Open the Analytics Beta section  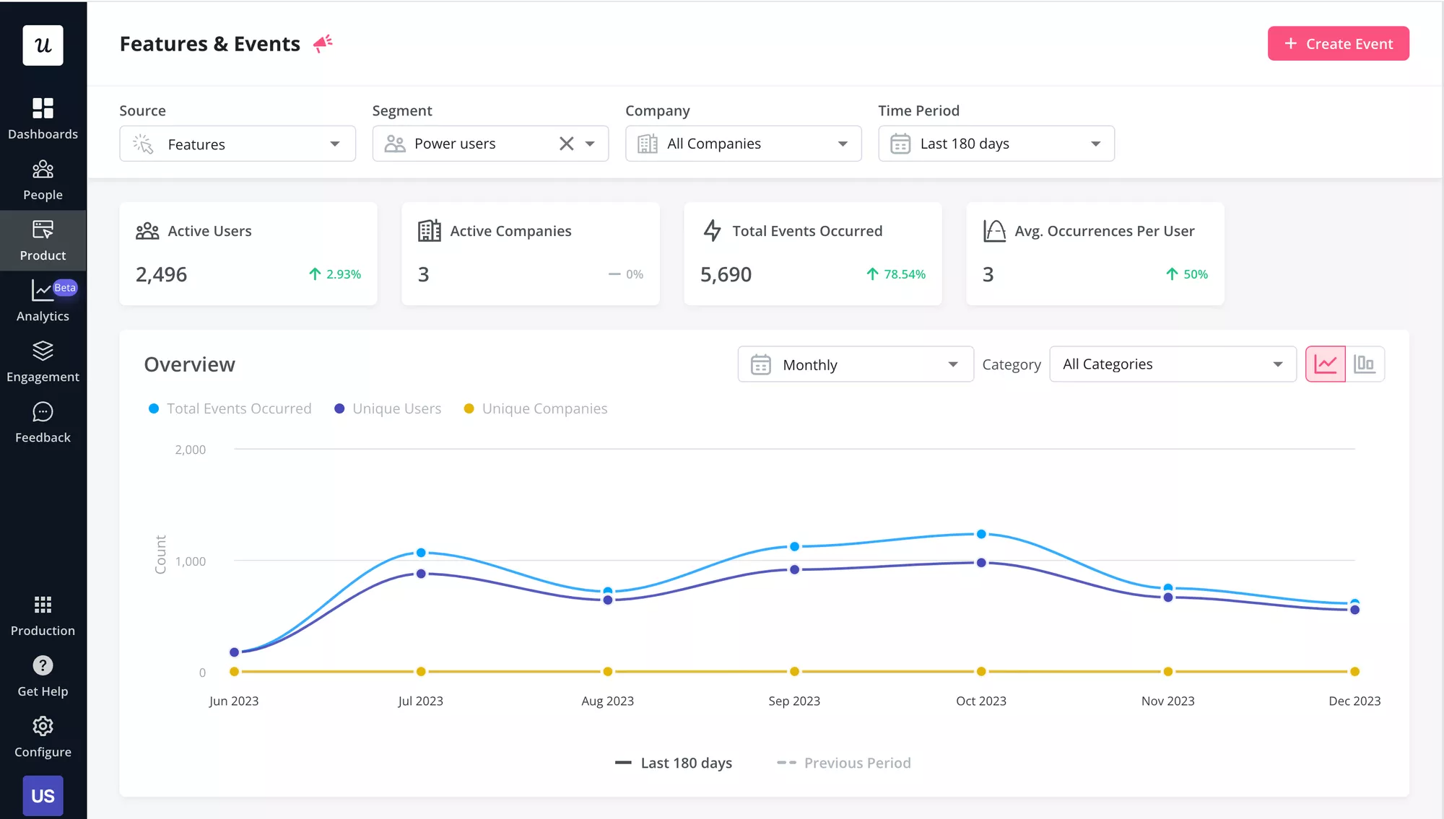tap(43, 300)
